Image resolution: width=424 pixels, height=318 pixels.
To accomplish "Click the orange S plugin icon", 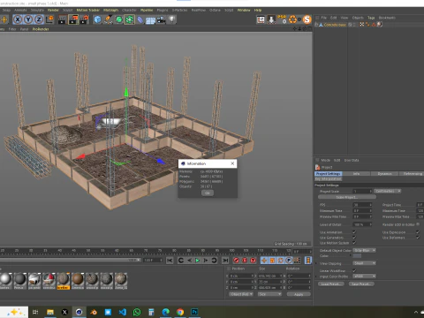I will click(307, 19).
